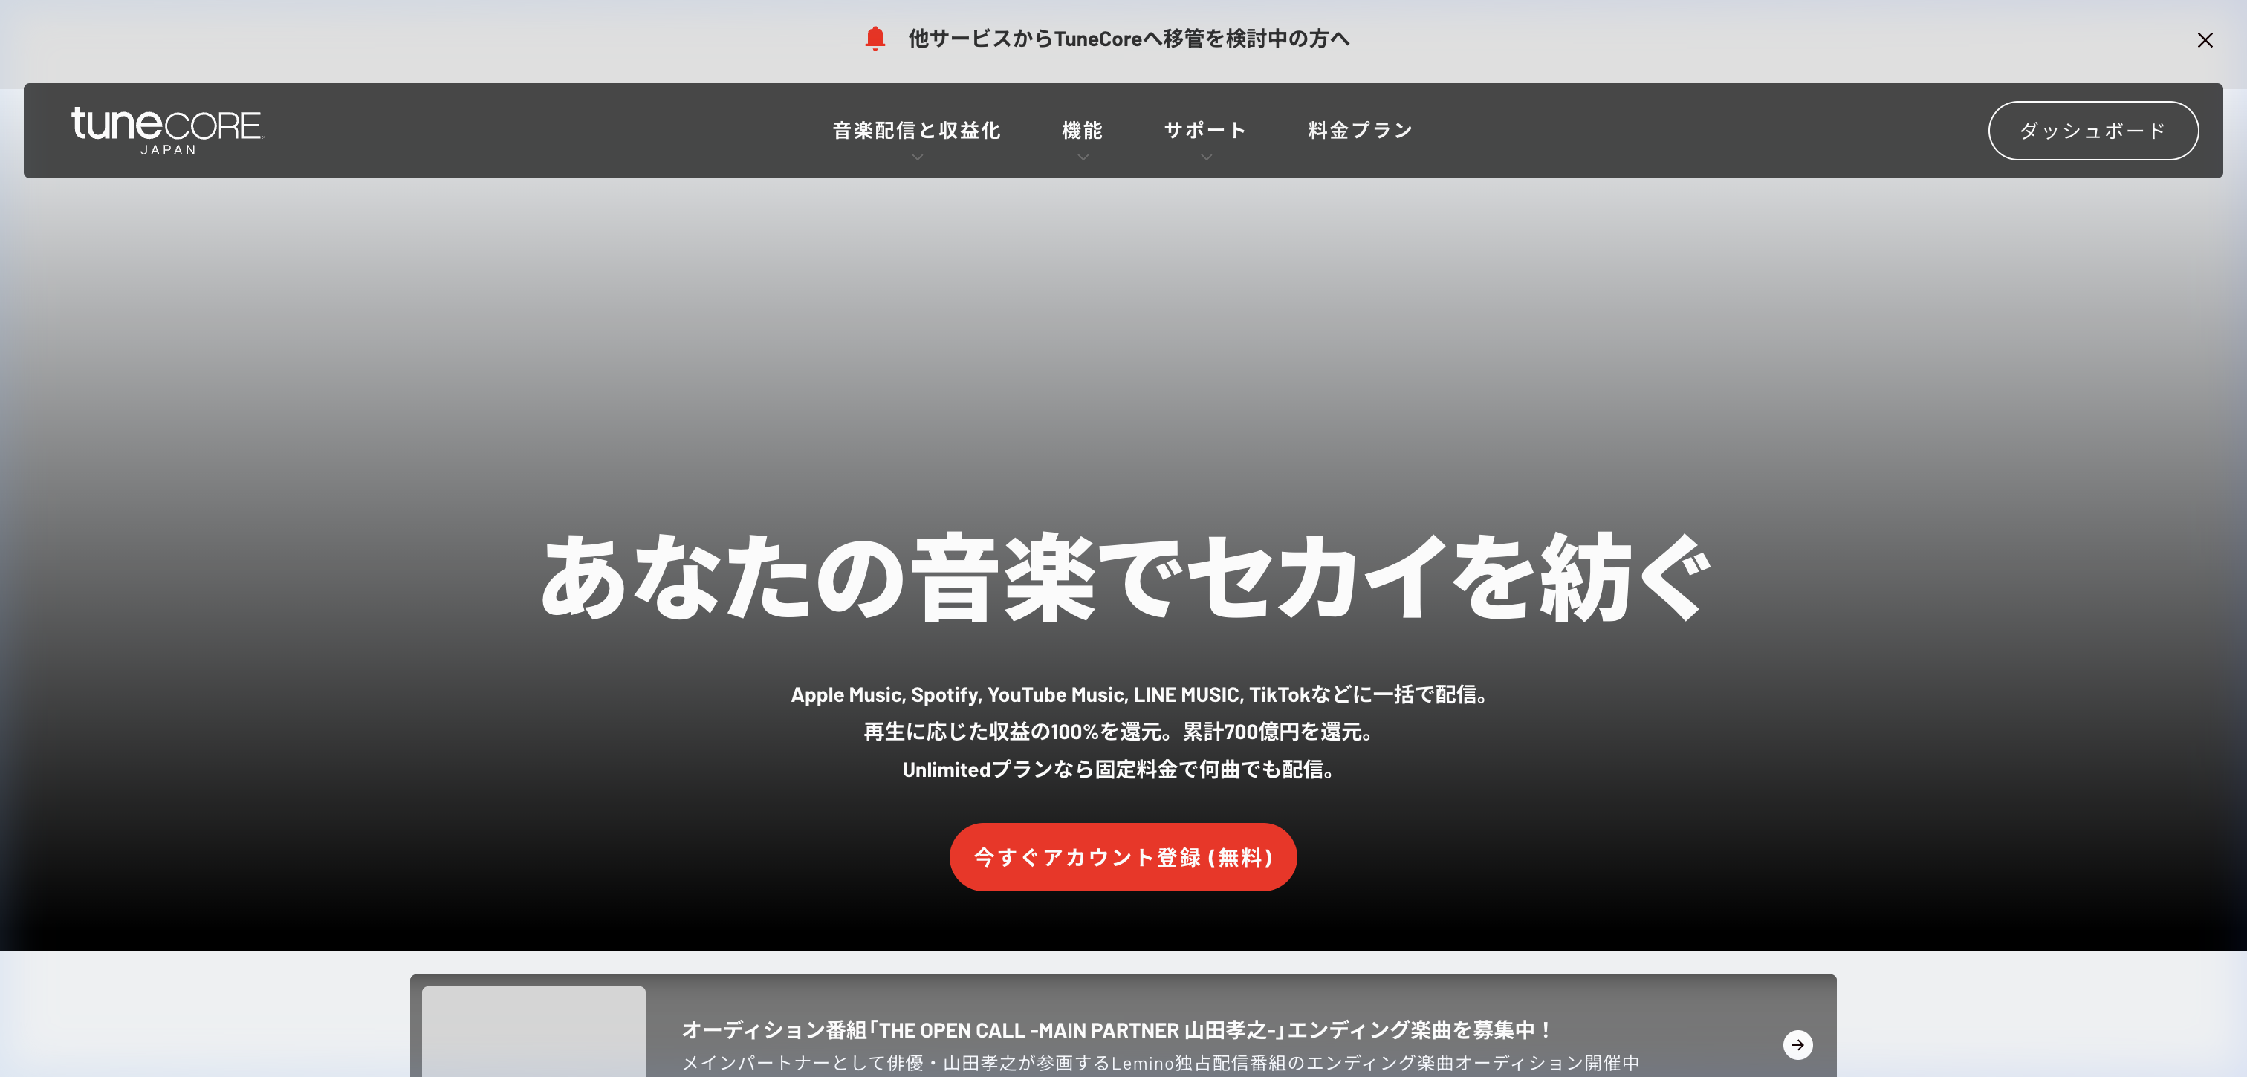Dismiss the top notification bar via the X icon
Image resolution: width=2247 pixels, height=1077 pixels.
pyautogui.click(x=2205, y=40)
